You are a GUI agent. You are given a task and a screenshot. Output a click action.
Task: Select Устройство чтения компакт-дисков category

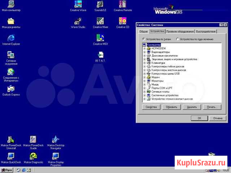pos(172,99)
